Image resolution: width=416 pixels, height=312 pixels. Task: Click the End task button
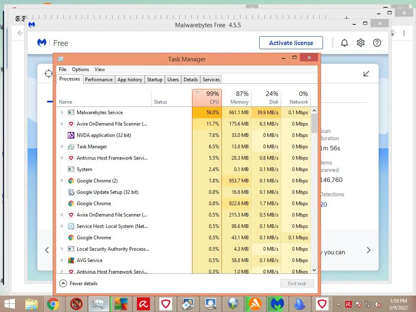pyautogui.click(x=297, y=283)
